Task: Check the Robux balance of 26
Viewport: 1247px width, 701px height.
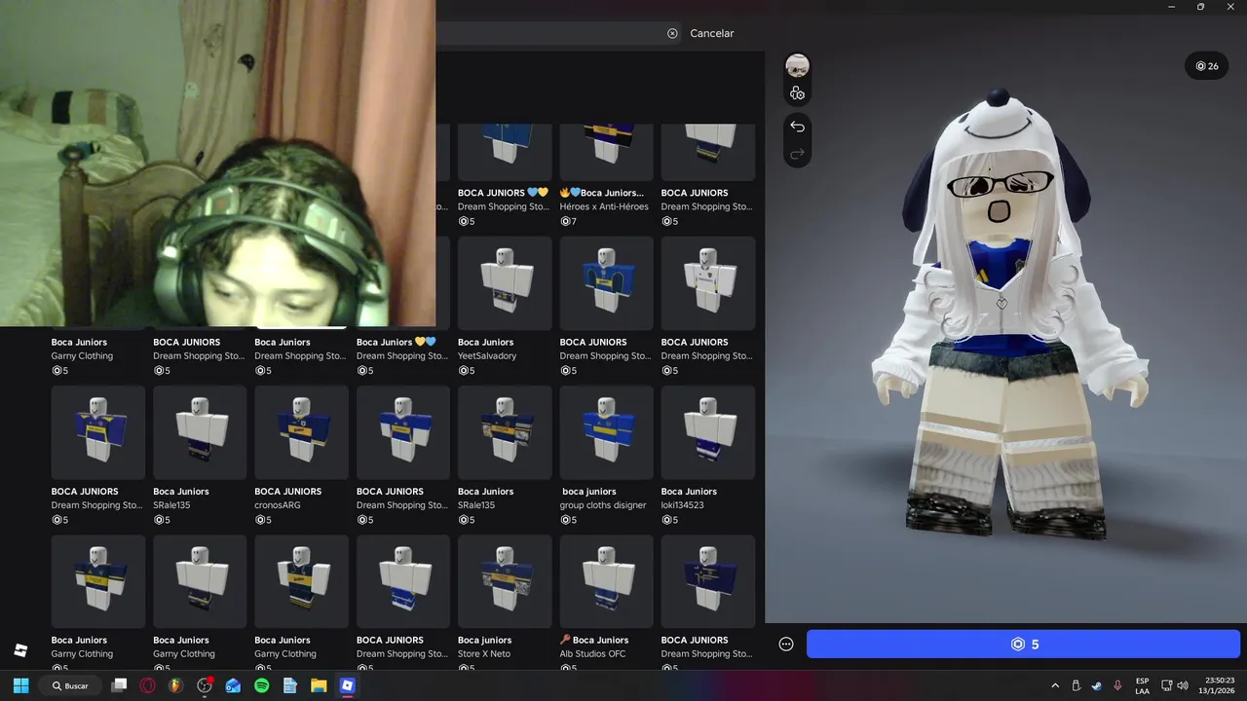Action: point(1207,66)
